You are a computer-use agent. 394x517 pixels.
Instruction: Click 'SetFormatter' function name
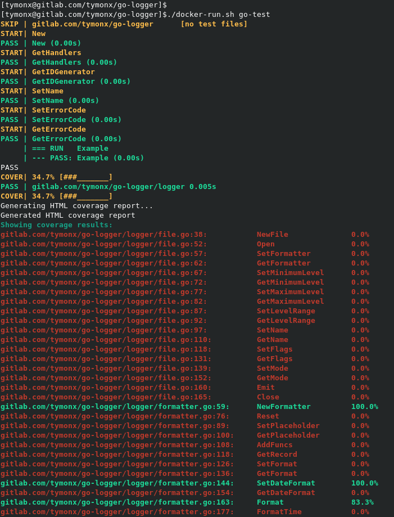point(284,254)
